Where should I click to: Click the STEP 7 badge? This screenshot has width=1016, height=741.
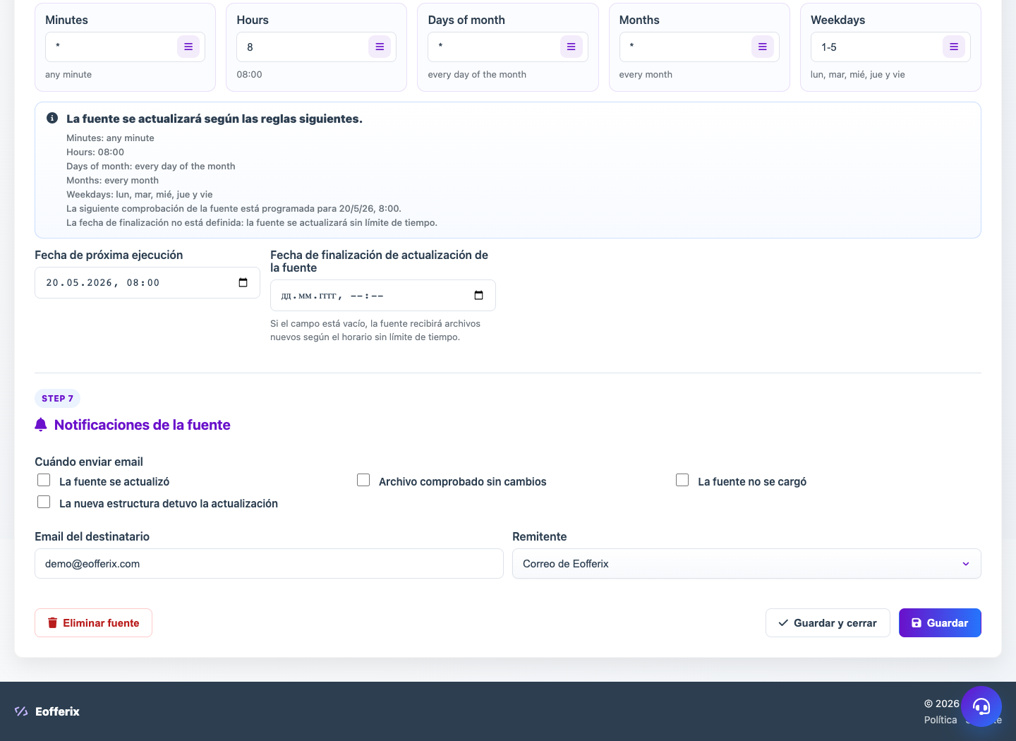pyautogui.click(x=57, y=398)
